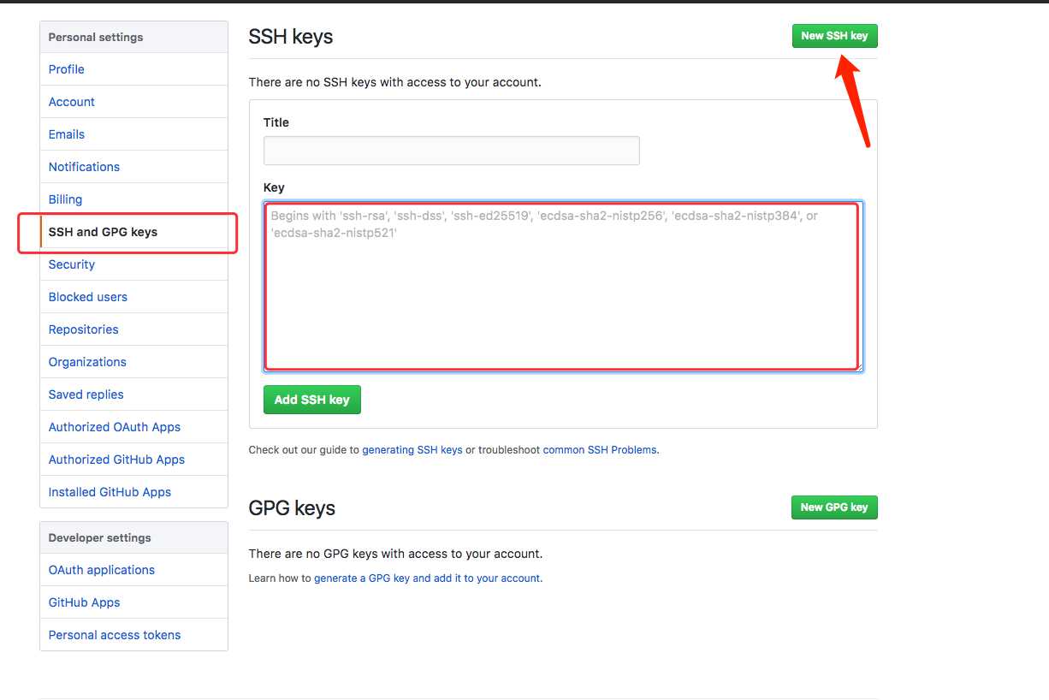
Task: Focus the Title input field
Action: (x=451, y=151)
